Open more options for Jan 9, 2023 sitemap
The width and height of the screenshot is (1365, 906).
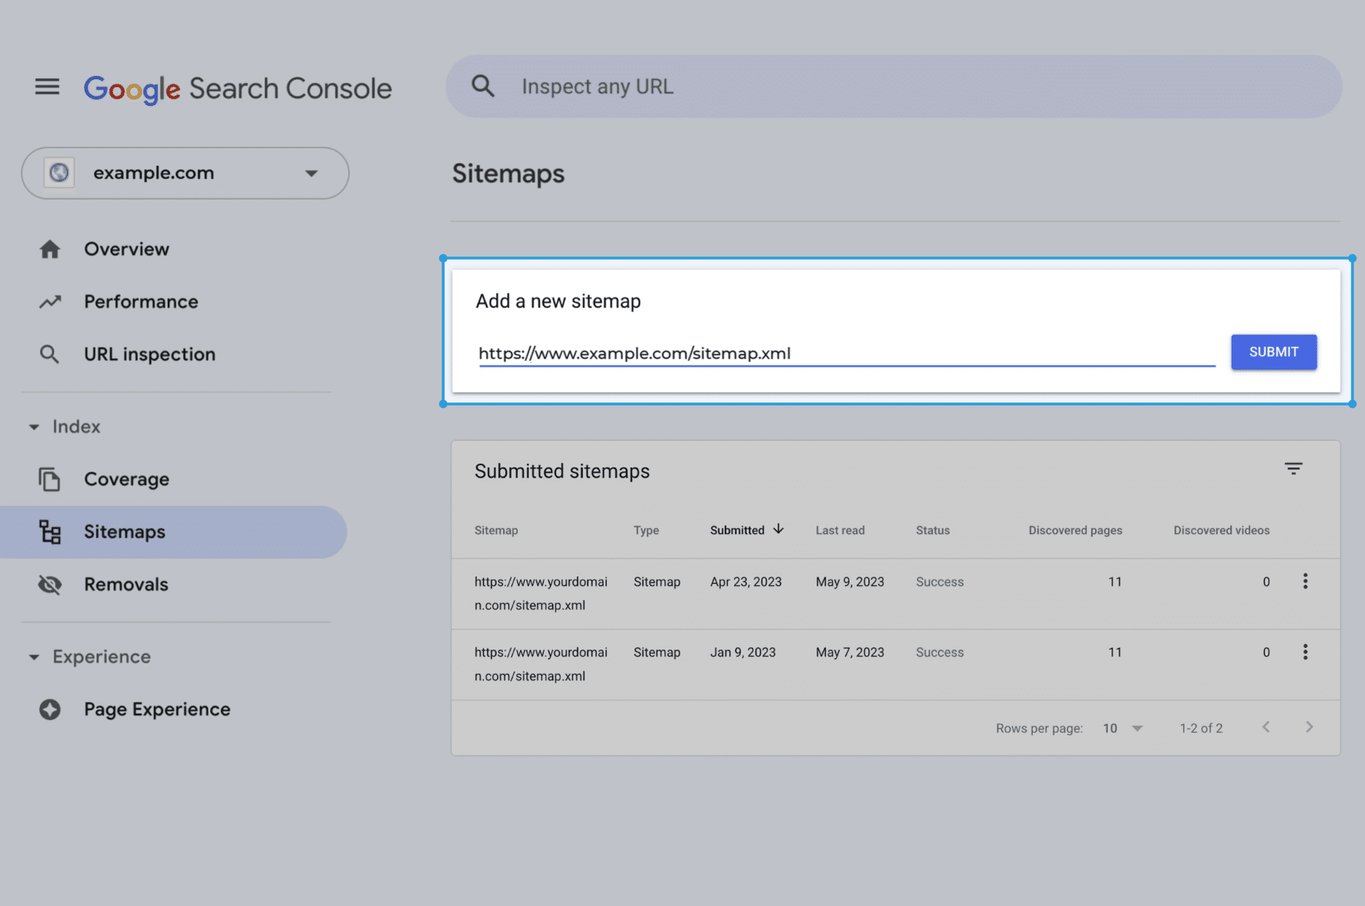(x=1305, y=652)
